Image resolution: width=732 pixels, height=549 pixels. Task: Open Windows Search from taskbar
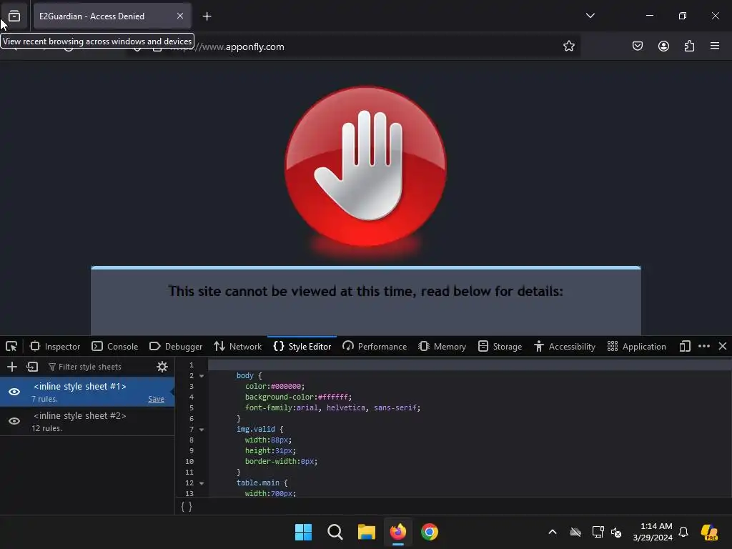[x=335, y=532]
